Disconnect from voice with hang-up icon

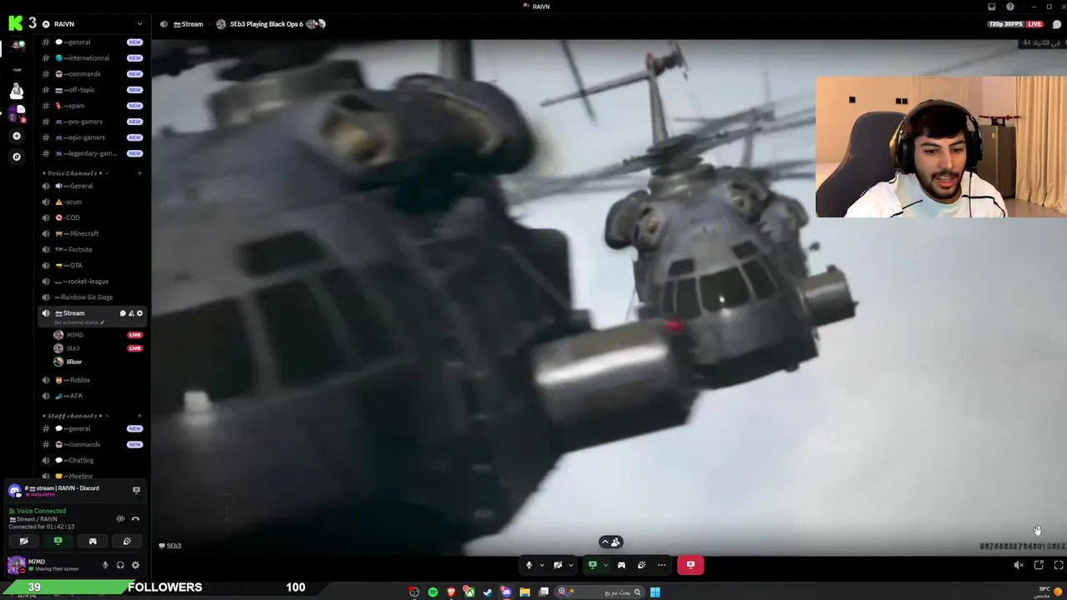135,518
